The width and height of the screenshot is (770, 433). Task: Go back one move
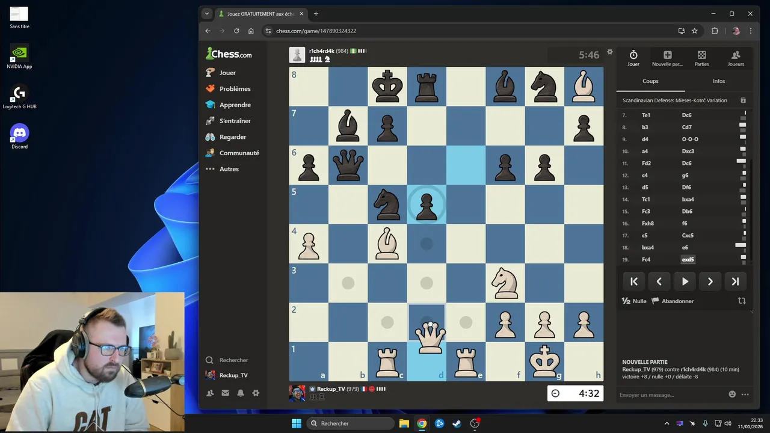(659, 281)
